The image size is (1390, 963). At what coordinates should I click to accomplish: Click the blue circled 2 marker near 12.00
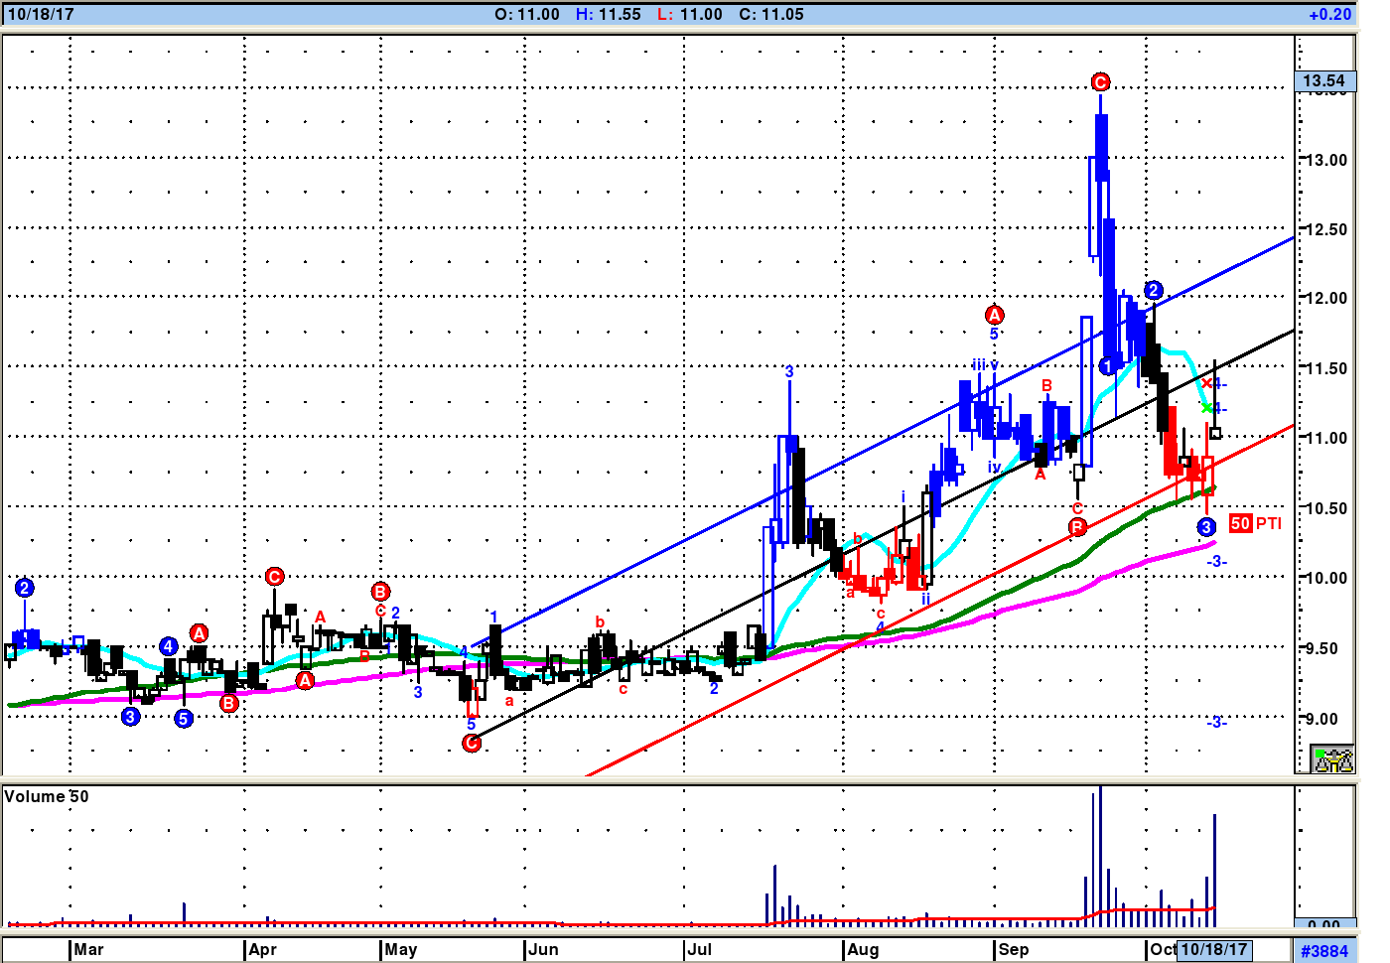pos(1153,290)
